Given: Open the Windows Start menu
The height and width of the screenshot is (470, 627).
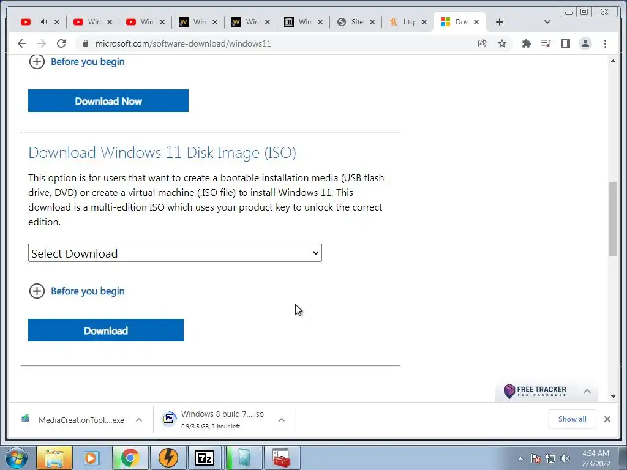Looking at the screenshot, I should tap(17, 458).
